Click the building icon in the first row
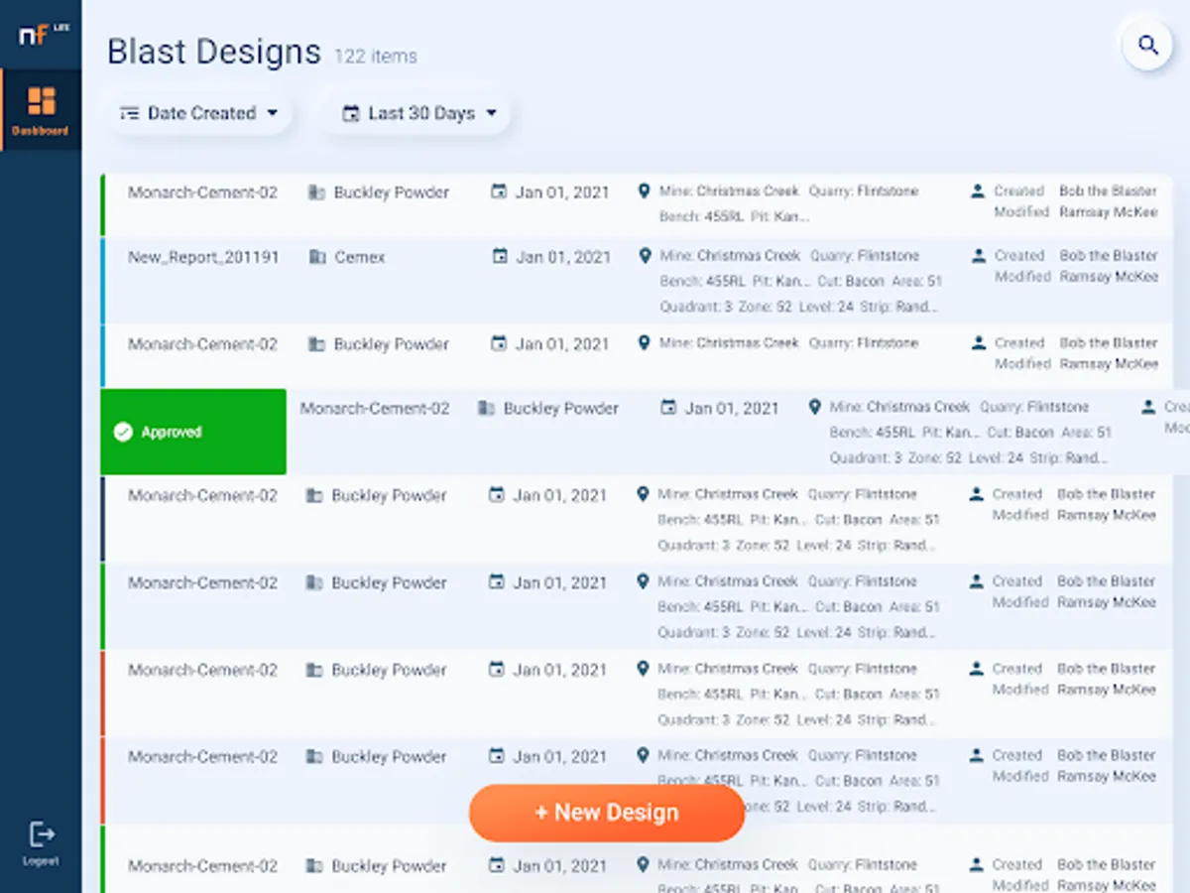Image resolution: width=1190 pixels, height=893 pixels. point(316,192)
